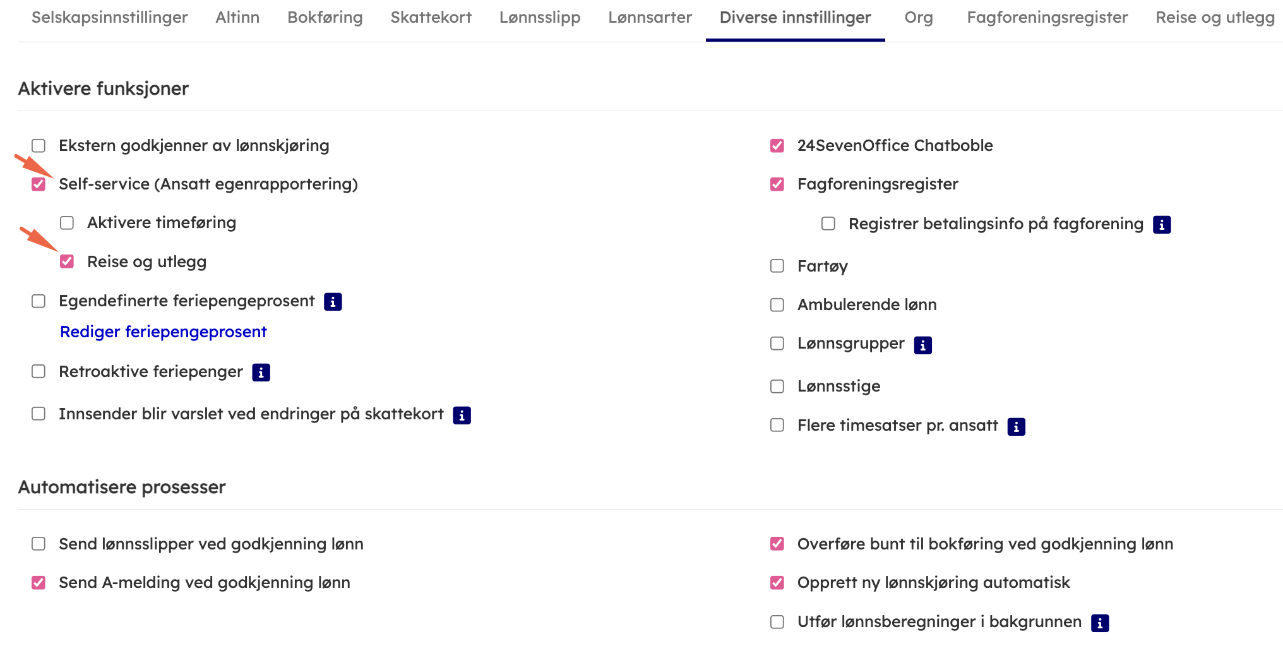Turn off 24SevenOffice Chatboble
1283x653 pixels.
point(777,146)
